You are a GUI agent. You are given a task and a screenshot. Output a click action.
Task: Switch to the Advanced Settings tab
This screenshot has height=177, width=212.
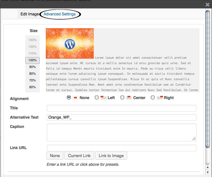point(60,14)
